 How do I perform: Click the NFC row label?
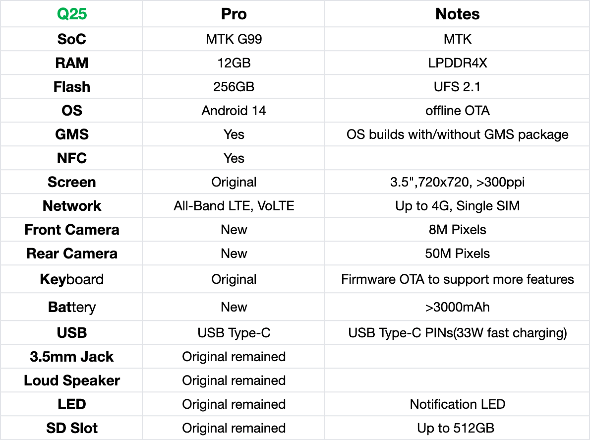click(x=72, y=158)
